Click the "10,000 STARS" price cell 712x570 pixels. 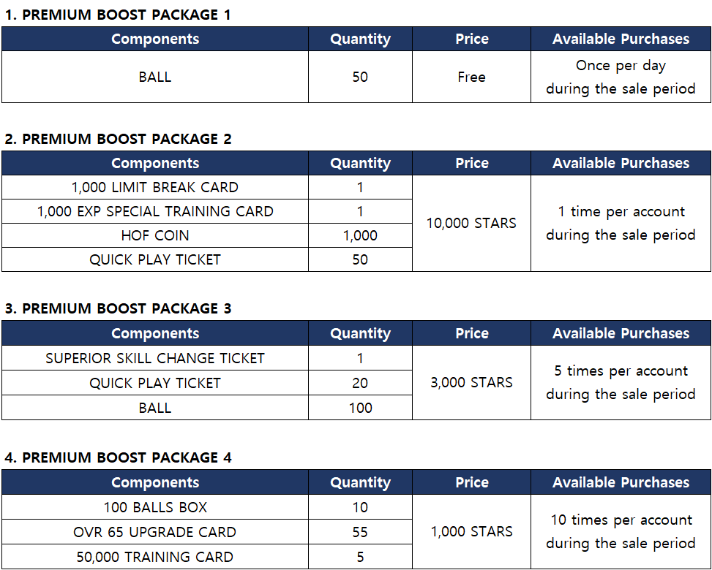(471, 223)
